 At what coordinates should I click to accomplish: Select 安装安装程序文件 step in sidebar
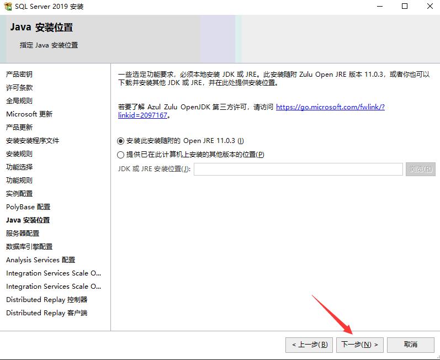33,141
